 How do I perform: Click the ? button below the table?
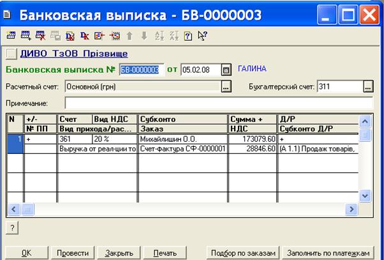point(12,228)
